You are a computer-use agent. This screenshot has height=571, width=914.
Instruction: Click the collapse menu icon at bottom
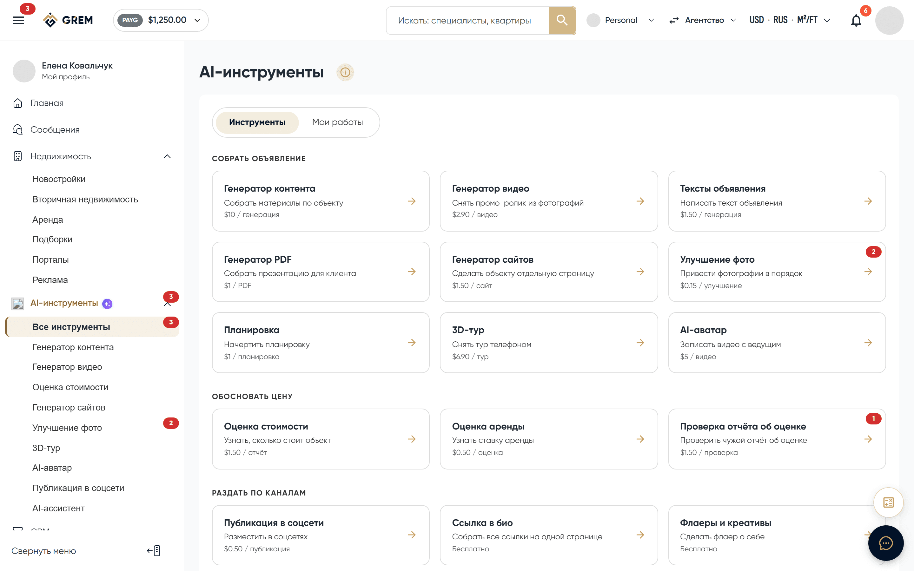point(154,551)
